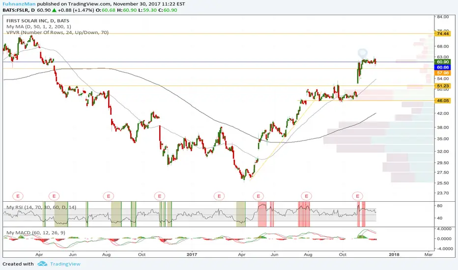
Task: Select the 51.23 yellow price label
Action: pyautogui.click(x=443, y=86)
